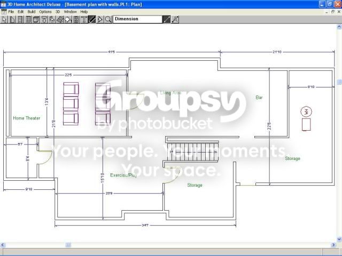Choose the manual dimension line mode
This screenshot has width=342, height=256.
tap(166, 20)
